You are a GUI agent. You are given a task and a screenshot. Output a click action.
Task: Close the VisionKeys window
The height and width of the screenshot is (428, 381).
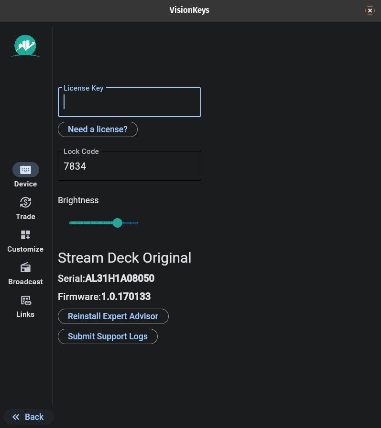370,11
